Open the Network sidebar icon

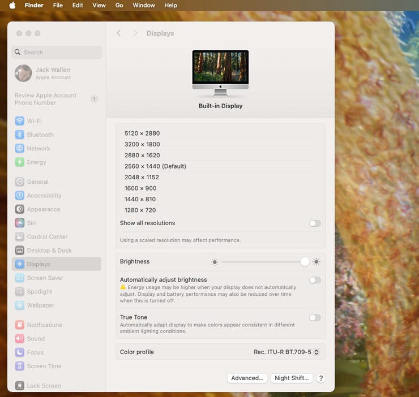coord(19,148)
